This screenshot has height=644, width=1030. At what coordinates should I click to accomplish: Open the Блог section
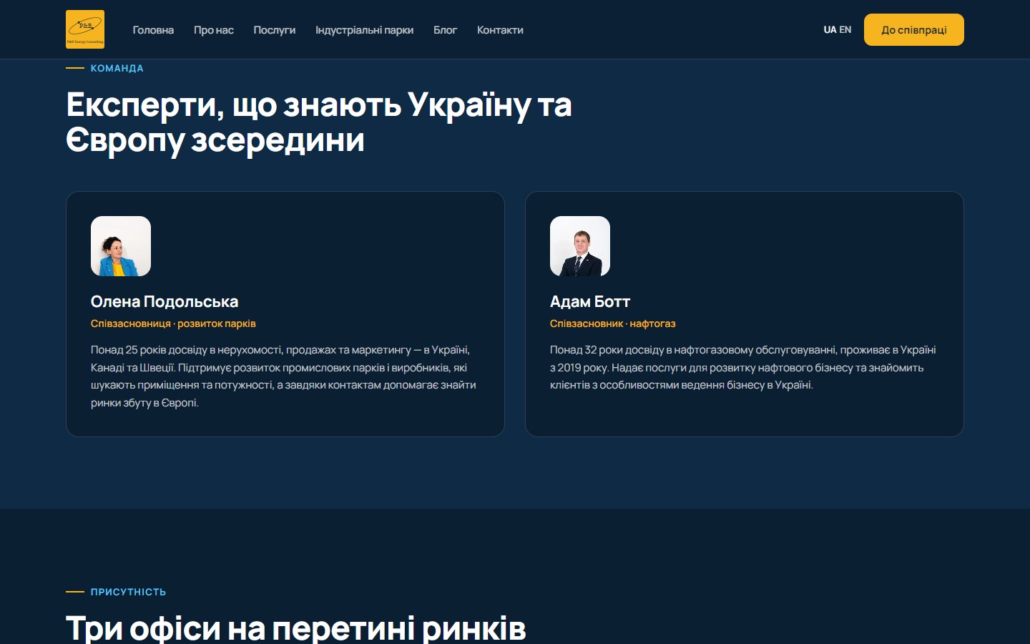445,30
